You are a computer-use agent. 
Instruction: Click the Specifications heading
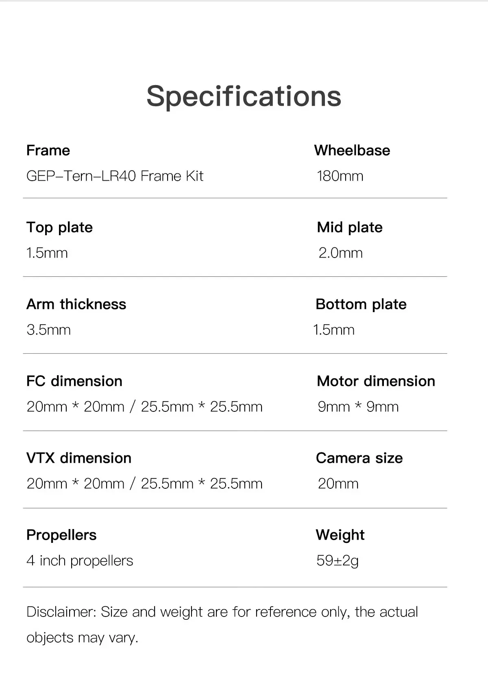pos(244,97)
